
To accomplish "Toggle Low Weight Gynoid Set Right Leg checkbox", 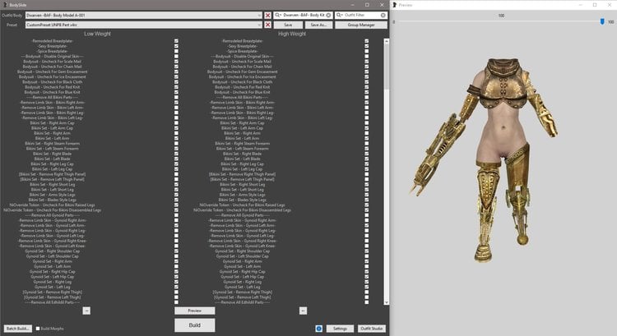I will (x=176, y=282).
